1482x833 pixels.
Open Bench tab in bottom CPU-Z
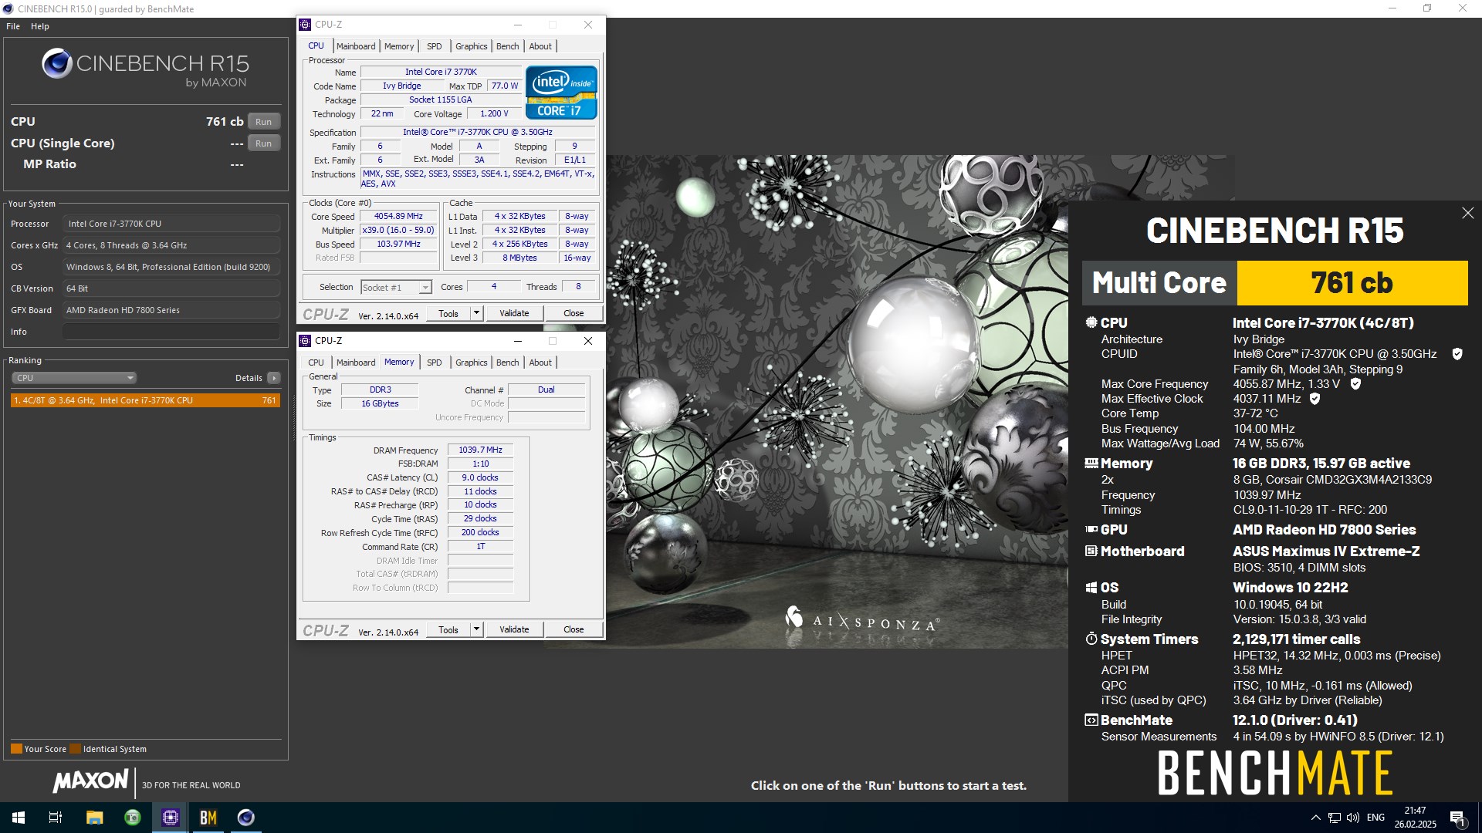(x=507, y=363)
